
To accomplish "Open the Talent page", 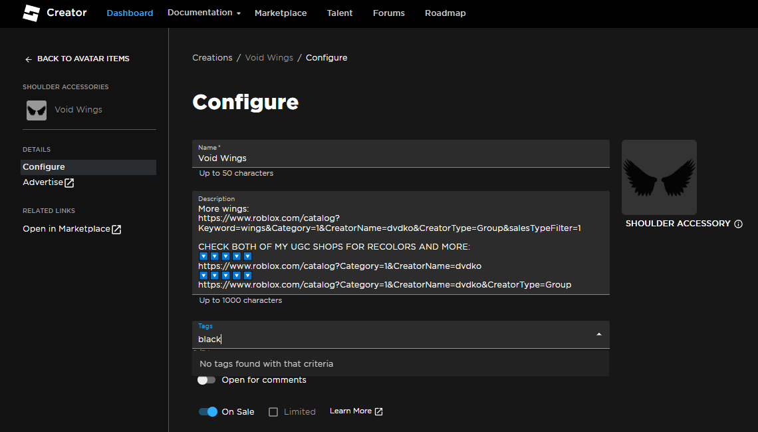I will click(x=339, y=13).
